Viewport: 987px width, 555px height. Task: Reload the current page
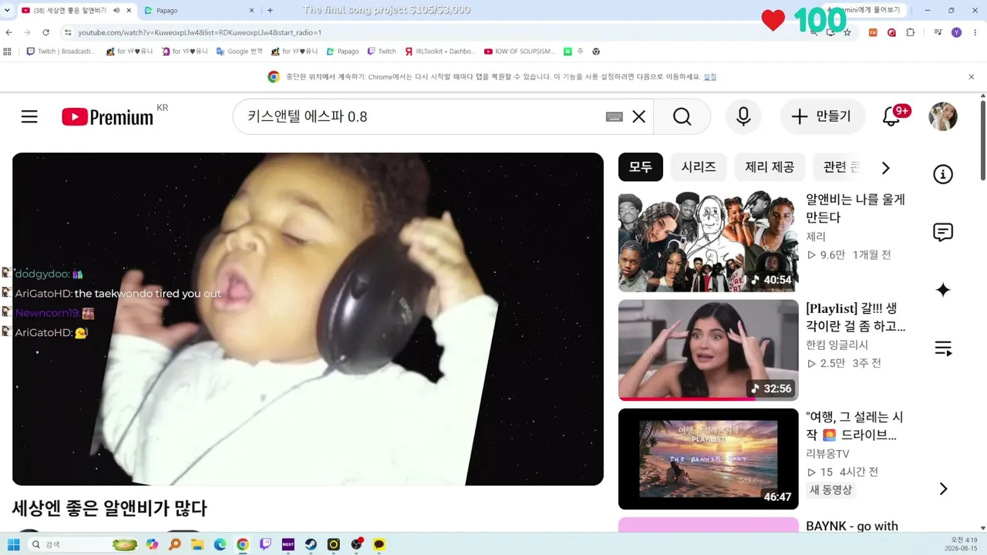point(45,32)
